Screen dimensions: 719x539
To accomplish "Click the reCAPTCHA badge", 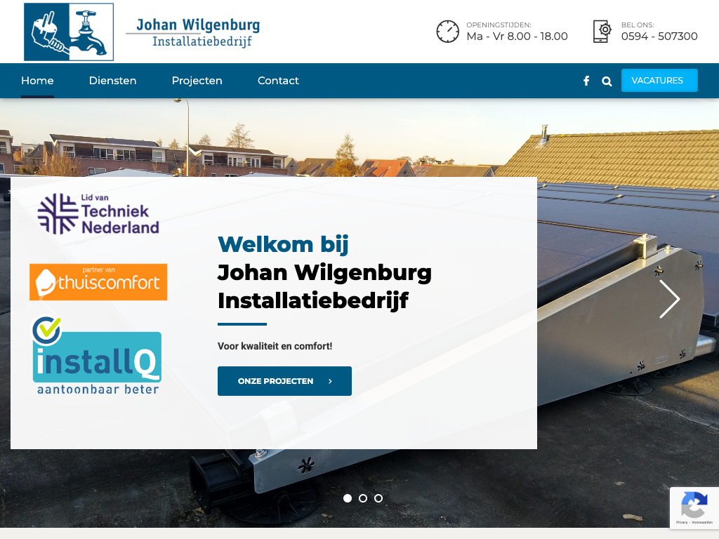I will click(694, 508).
